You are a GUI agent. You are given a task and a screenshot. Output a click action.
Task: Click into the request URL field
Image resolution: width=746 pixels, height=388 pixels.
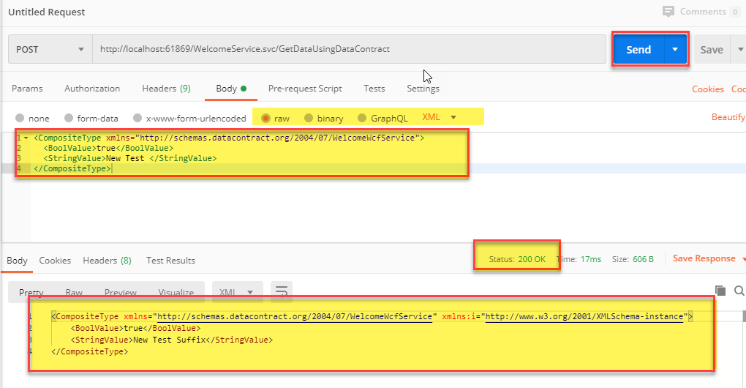351,50
